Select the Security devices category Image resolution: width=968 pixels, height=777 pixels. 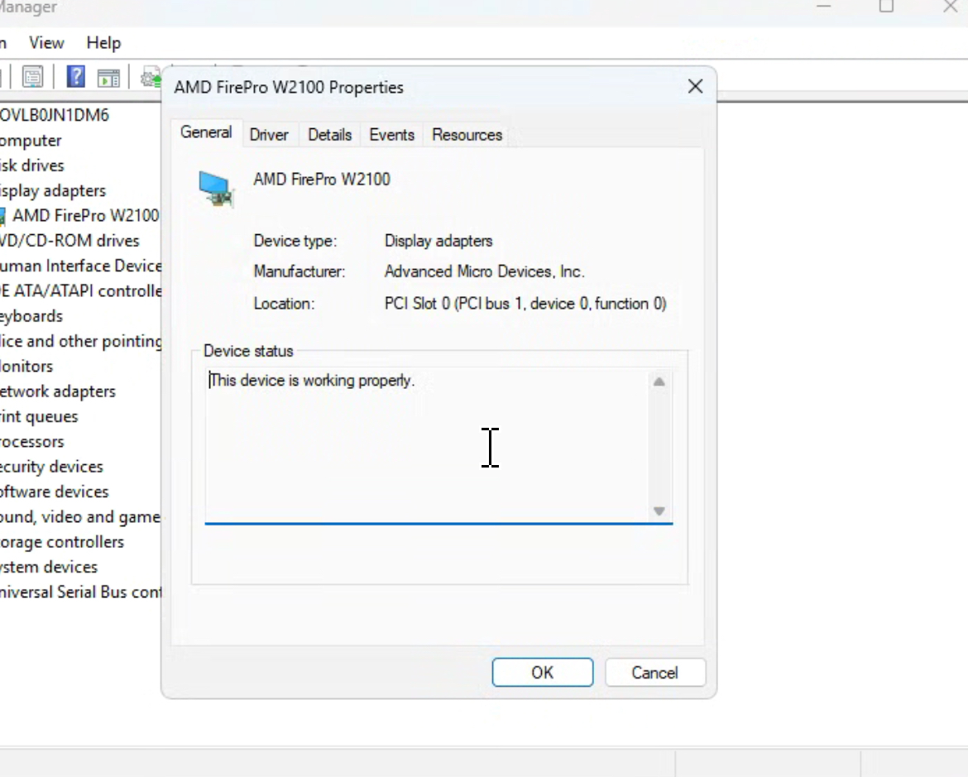coord(52,467)
